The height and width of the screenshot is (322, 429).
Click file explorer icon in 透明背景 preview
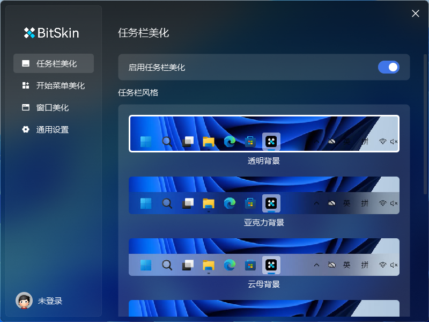tap(209, 142)
